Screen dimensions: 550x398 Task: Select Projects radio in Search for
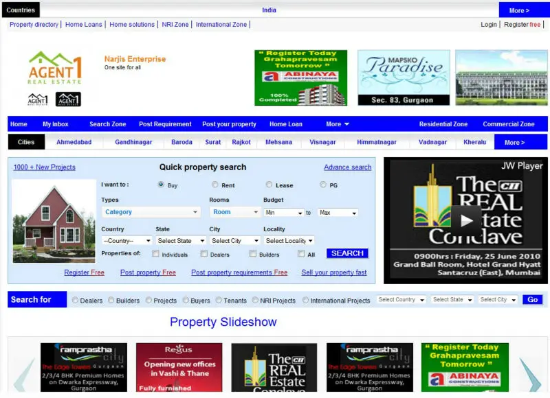148,300
